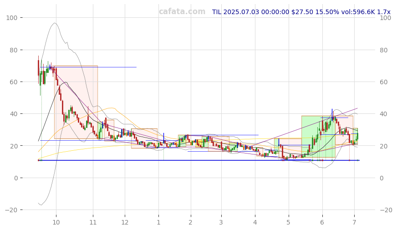397x230 pixels.
Task: Select the 60 label on left axis
Action: pos(14,82)
